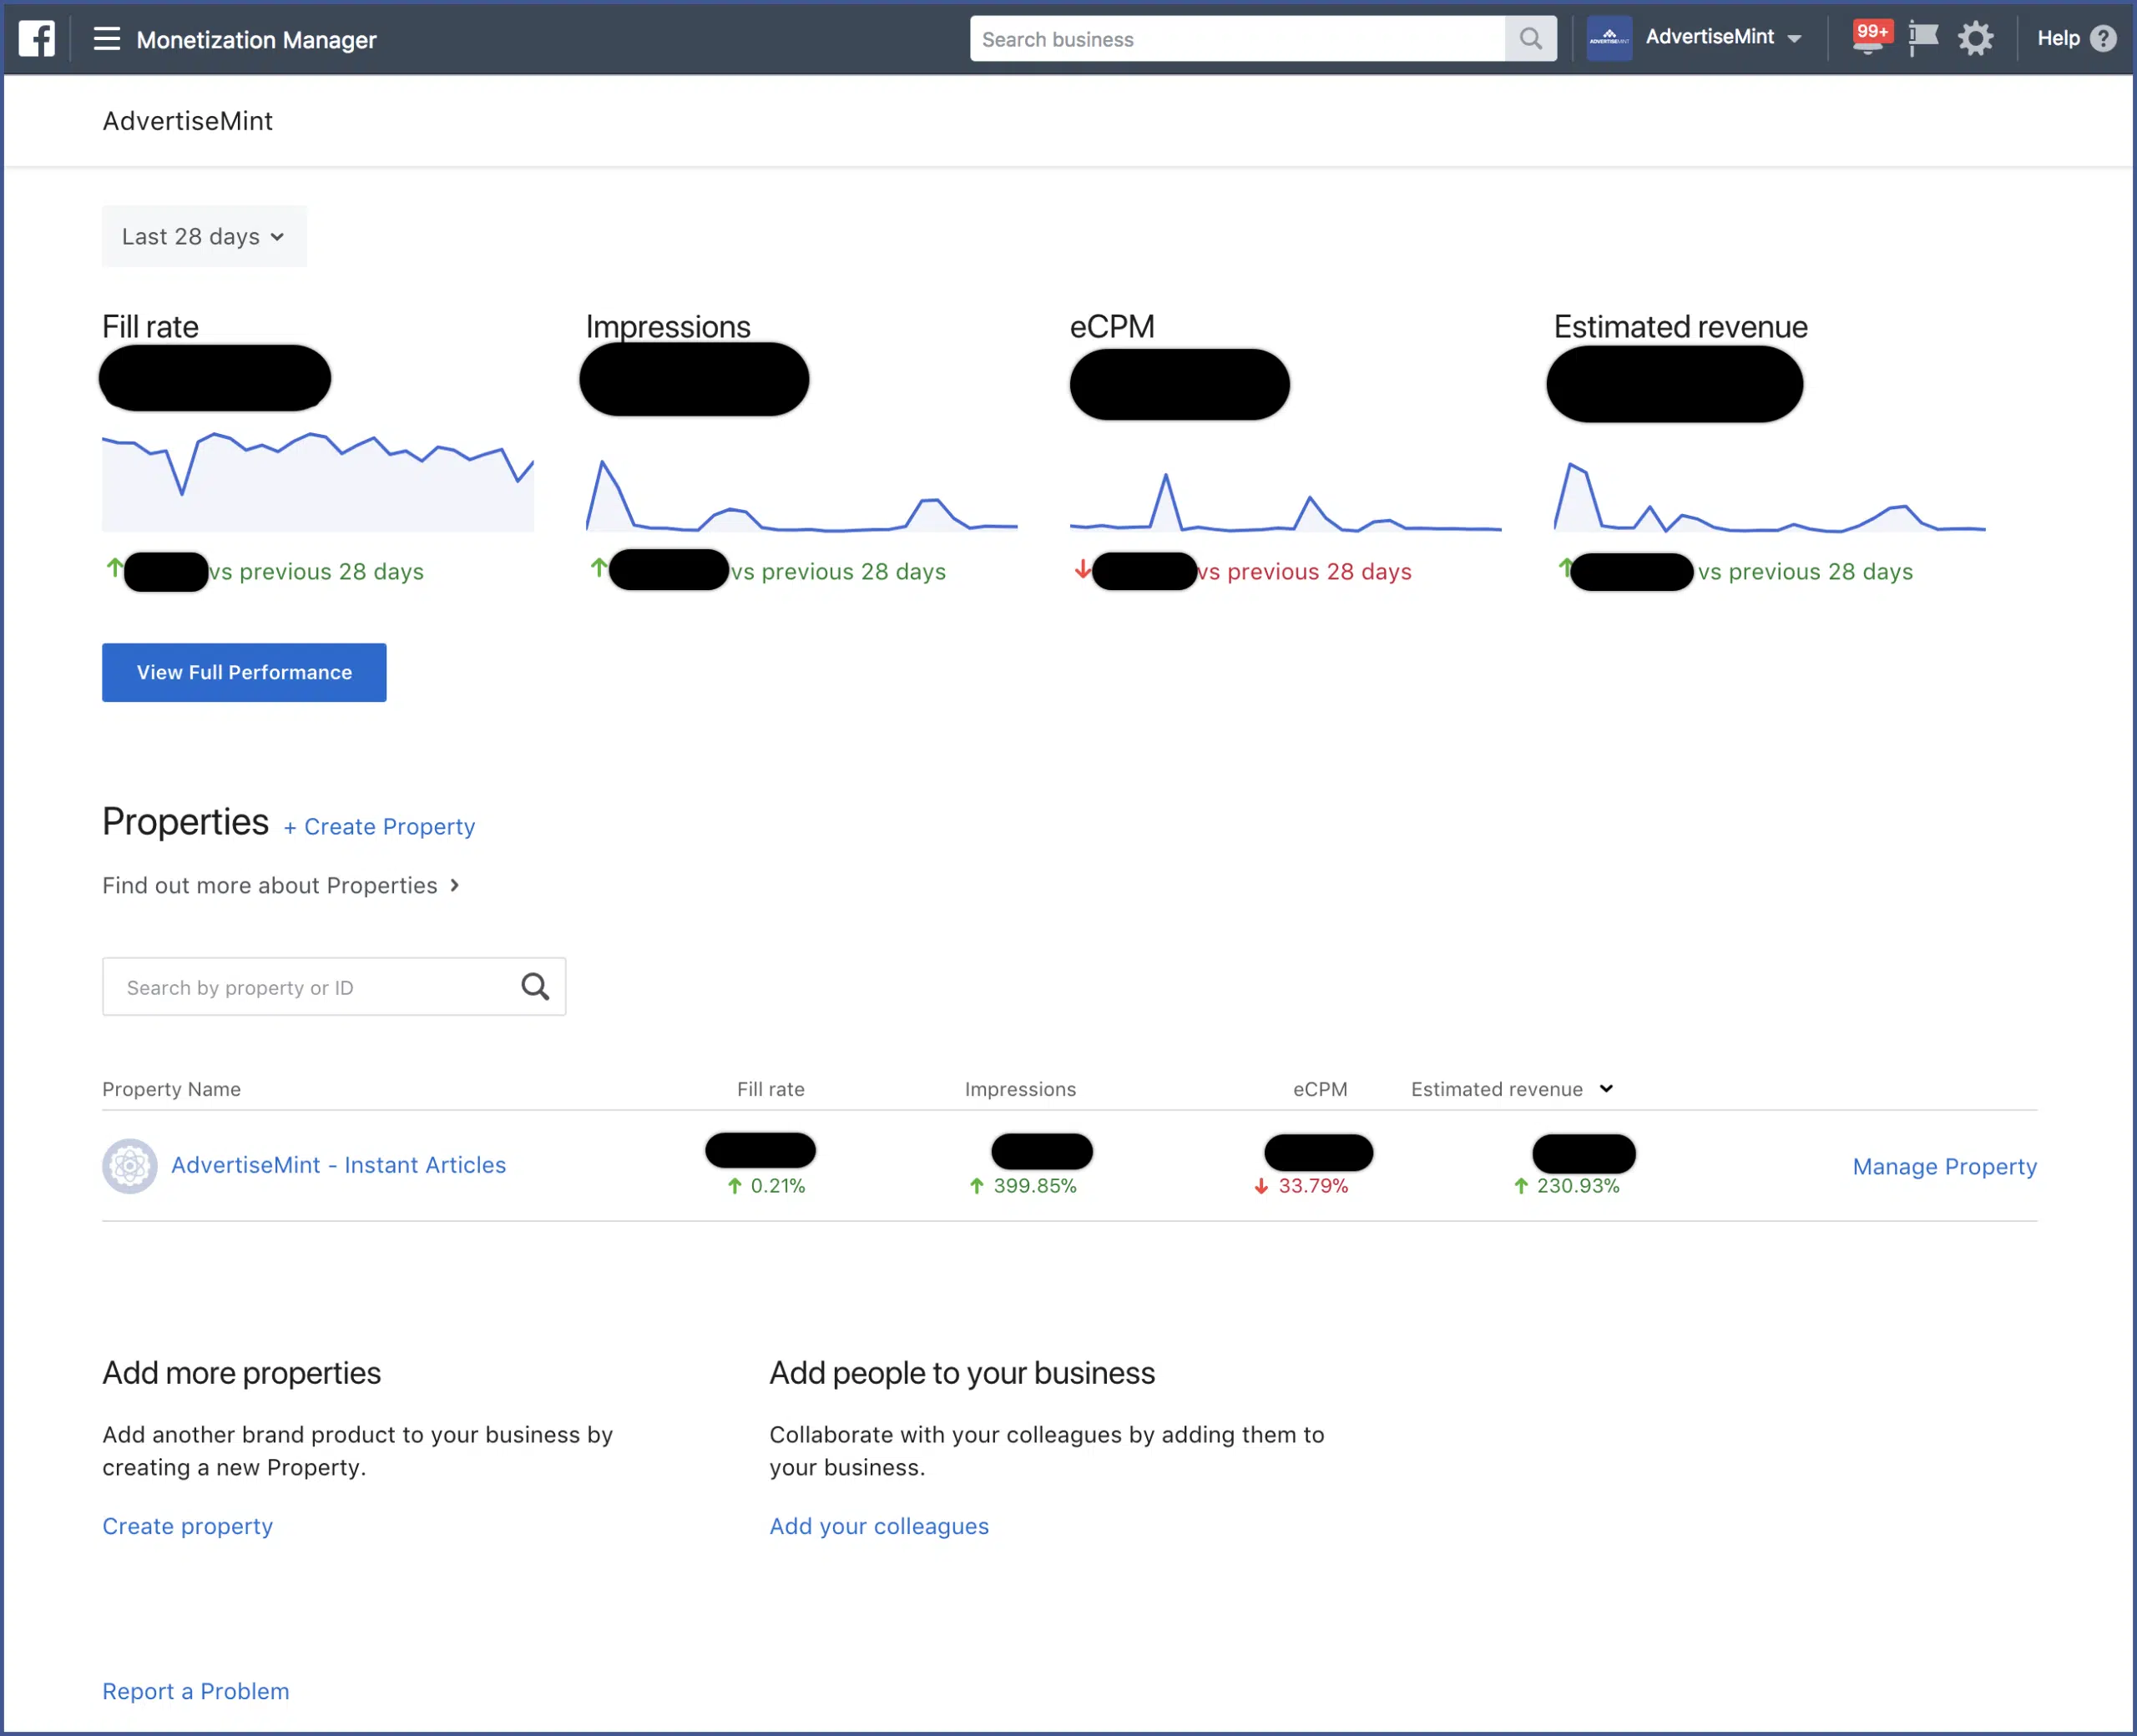Open the AdvertiseMint business switcher dropdown
This screenshot has height=1736, width=2137.
pos(1723,37)
